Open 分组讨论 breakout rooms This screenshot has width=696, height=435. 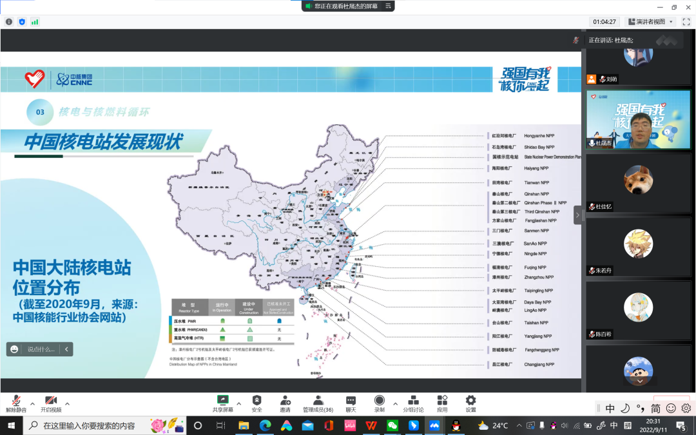click(x=413, y=402)
